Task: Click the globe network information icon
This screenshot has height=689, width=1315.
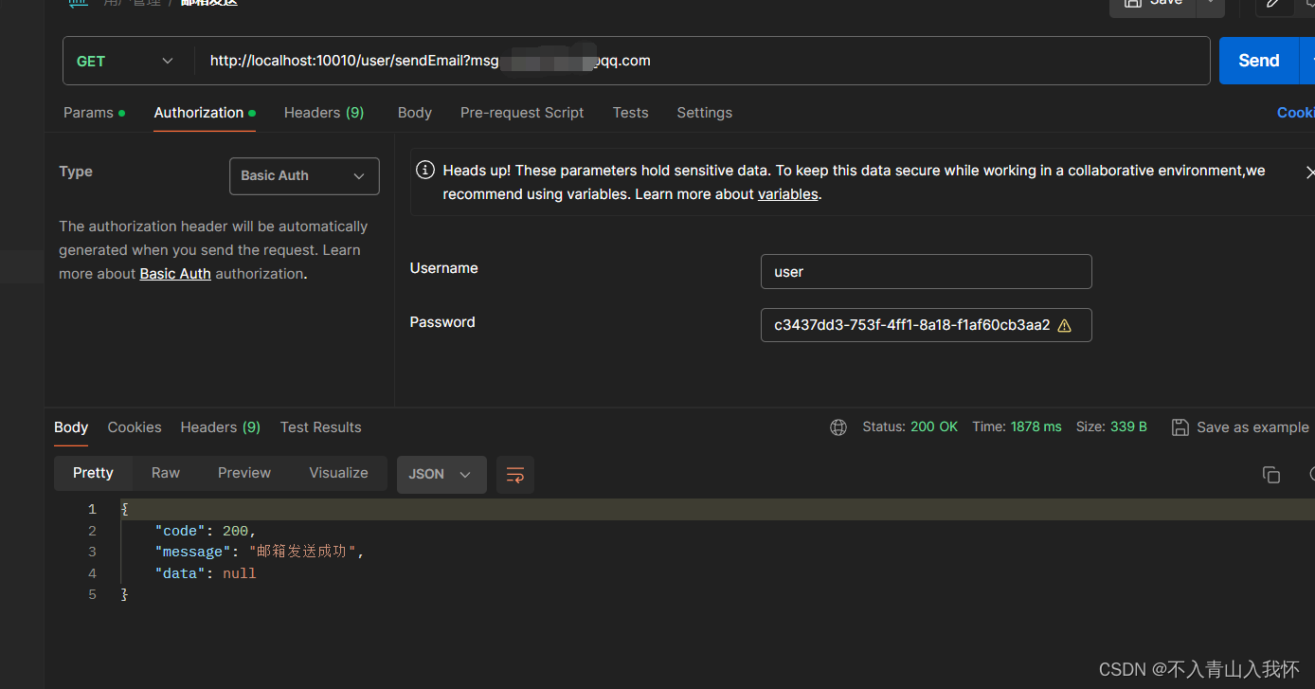Action: pyautogui.click(x=838, y=426)
